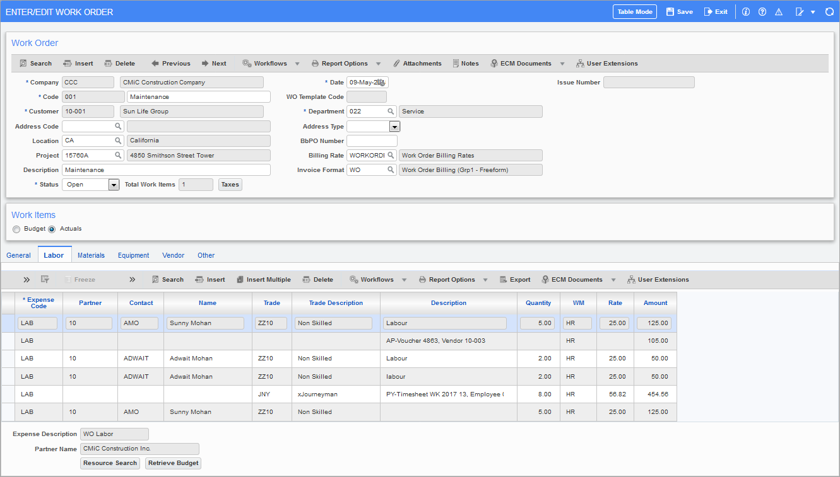Open the Status dropdown showing Open
This screenshot has height=477, width=840.
[114, 185]
